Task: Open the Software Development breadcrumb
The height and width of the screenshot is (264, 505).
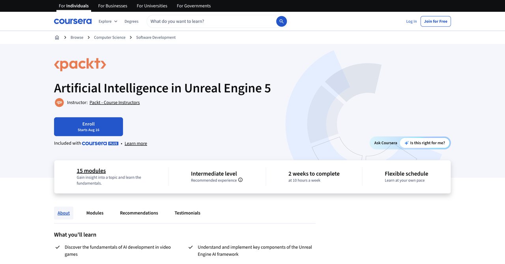Action: click(x=156, y=37)
